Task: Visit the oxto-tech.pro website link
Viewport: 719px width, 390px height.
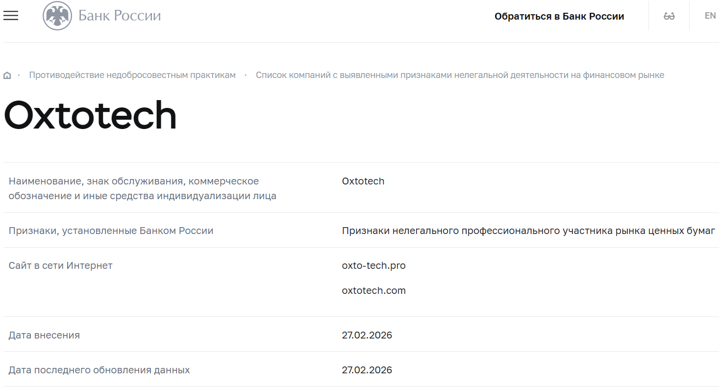Action: pyautogui.click(x=374, y=265)
